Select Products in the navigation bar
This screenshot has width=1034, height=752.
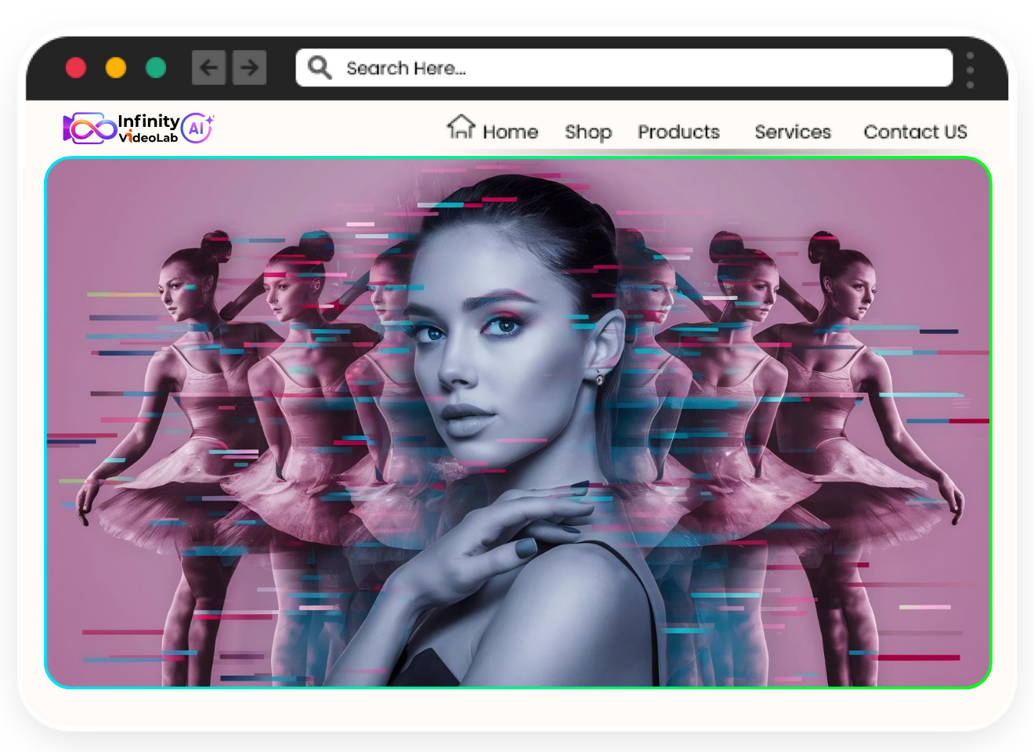tap(678, 132)
